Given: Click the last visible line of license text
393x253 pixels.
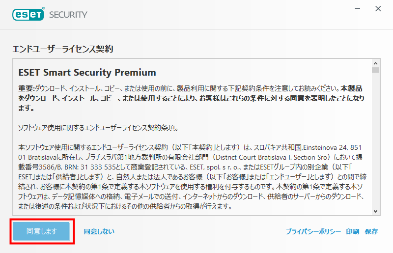Looking at the screenshot, I should [125, 206].
